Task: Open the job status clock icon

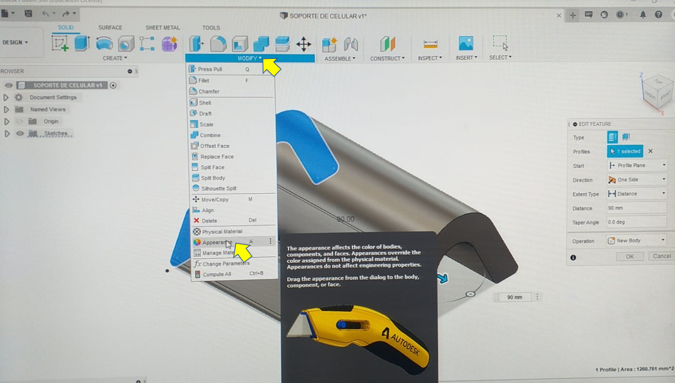Action: click(620, 15)
